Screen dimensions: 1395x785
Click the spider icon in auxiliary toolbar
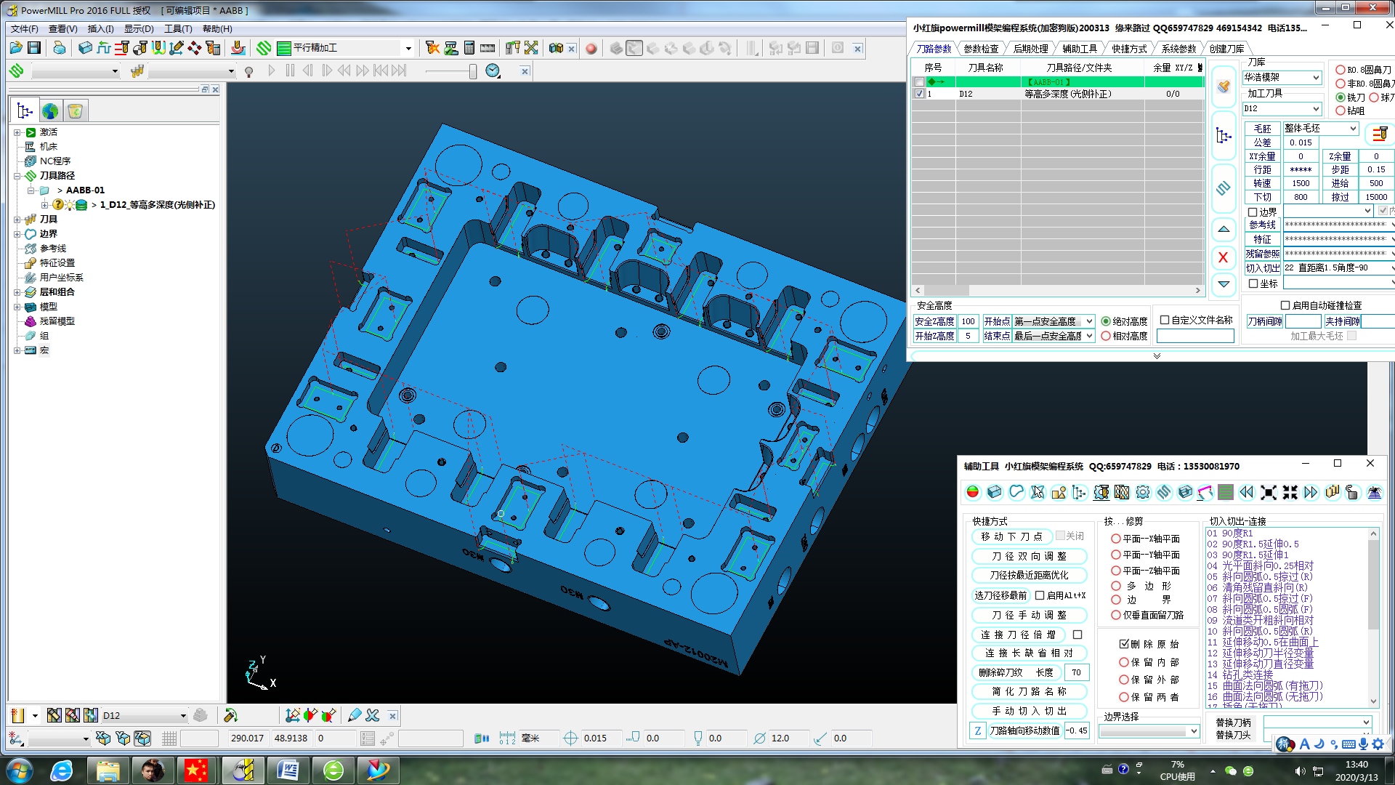click(x=1374, y=492)
